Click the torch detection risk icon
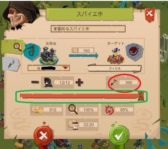This screenshot has height=149, width=168. tap(109, 109)
